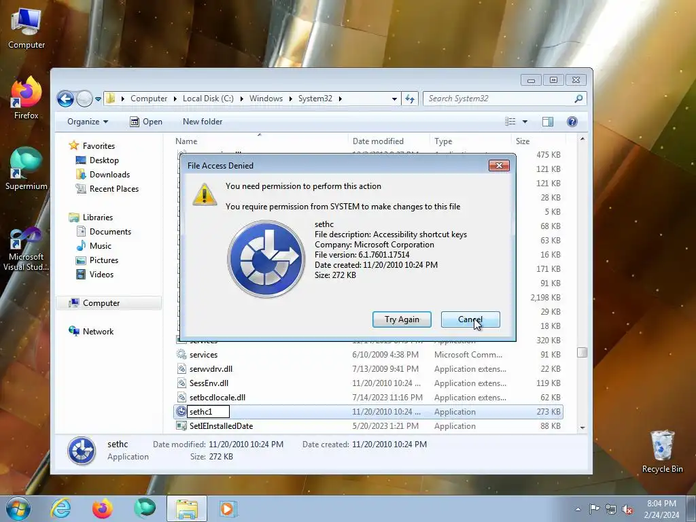The width and height of the screenshot is (696, 522).
Task: Launch Internet Explorer from the taskbar
Action: [60, 508]
